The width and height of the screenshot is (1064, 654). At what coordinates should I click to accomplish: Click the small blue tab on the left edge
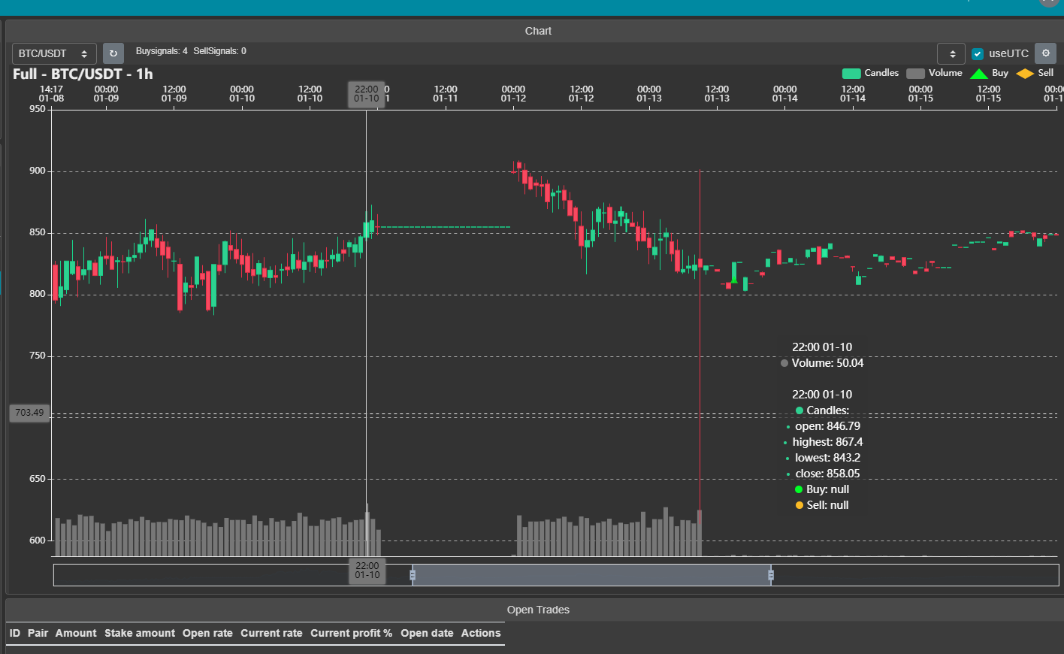coord(2,284)
